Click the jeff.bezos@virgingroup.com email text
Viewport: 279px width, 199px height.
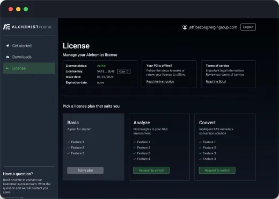click(x=213, y=27)
